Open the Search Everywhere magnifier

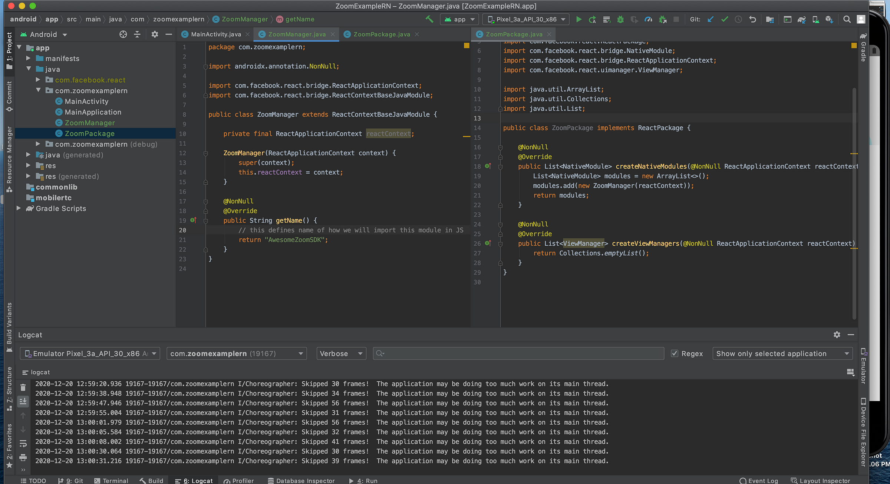pos(847,19)
